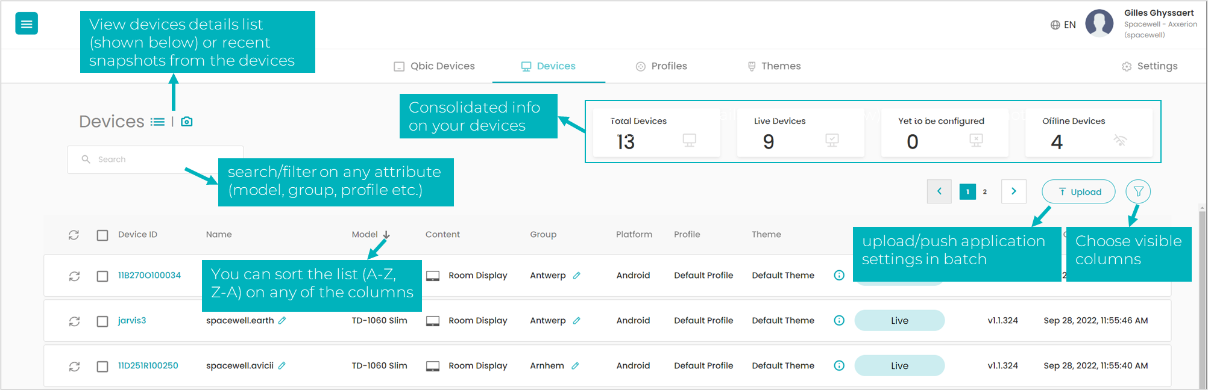Open device link jarvis3

132,320
